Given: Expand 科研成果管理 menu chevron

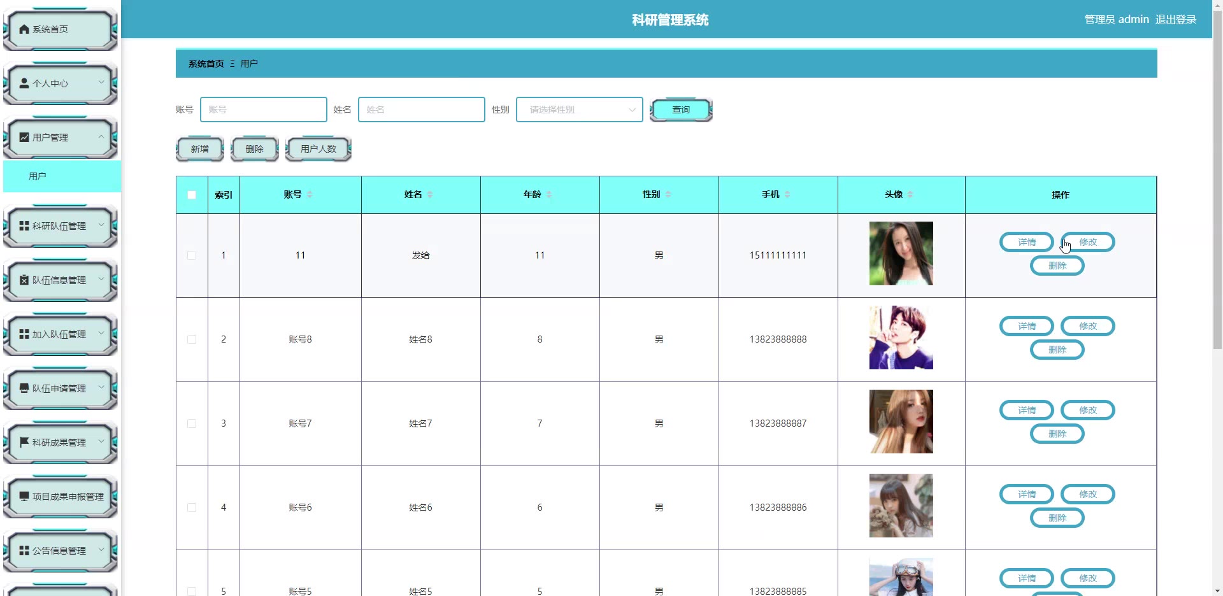Looking at the screenshot, I should [x=101, y=442].
